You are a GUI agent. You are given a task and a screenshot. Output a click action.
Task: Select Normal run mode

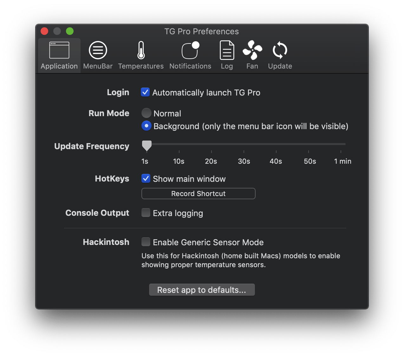pyautogui.click(x=146, y=113)
